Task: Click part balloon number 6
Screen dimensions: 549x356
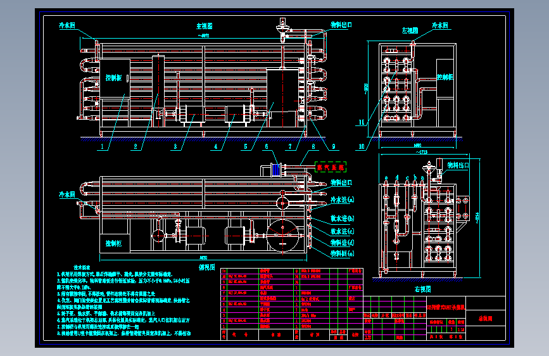Action: [267, 146]
